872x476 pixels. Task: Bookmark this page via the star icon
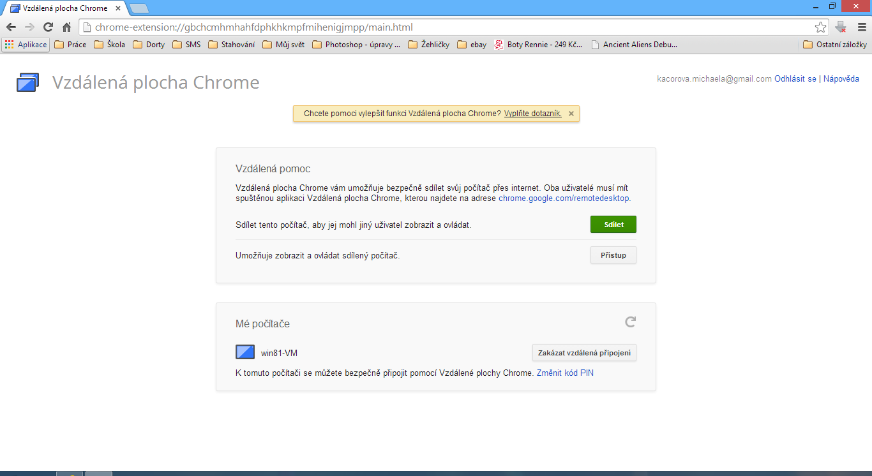(x=822, y=27)
